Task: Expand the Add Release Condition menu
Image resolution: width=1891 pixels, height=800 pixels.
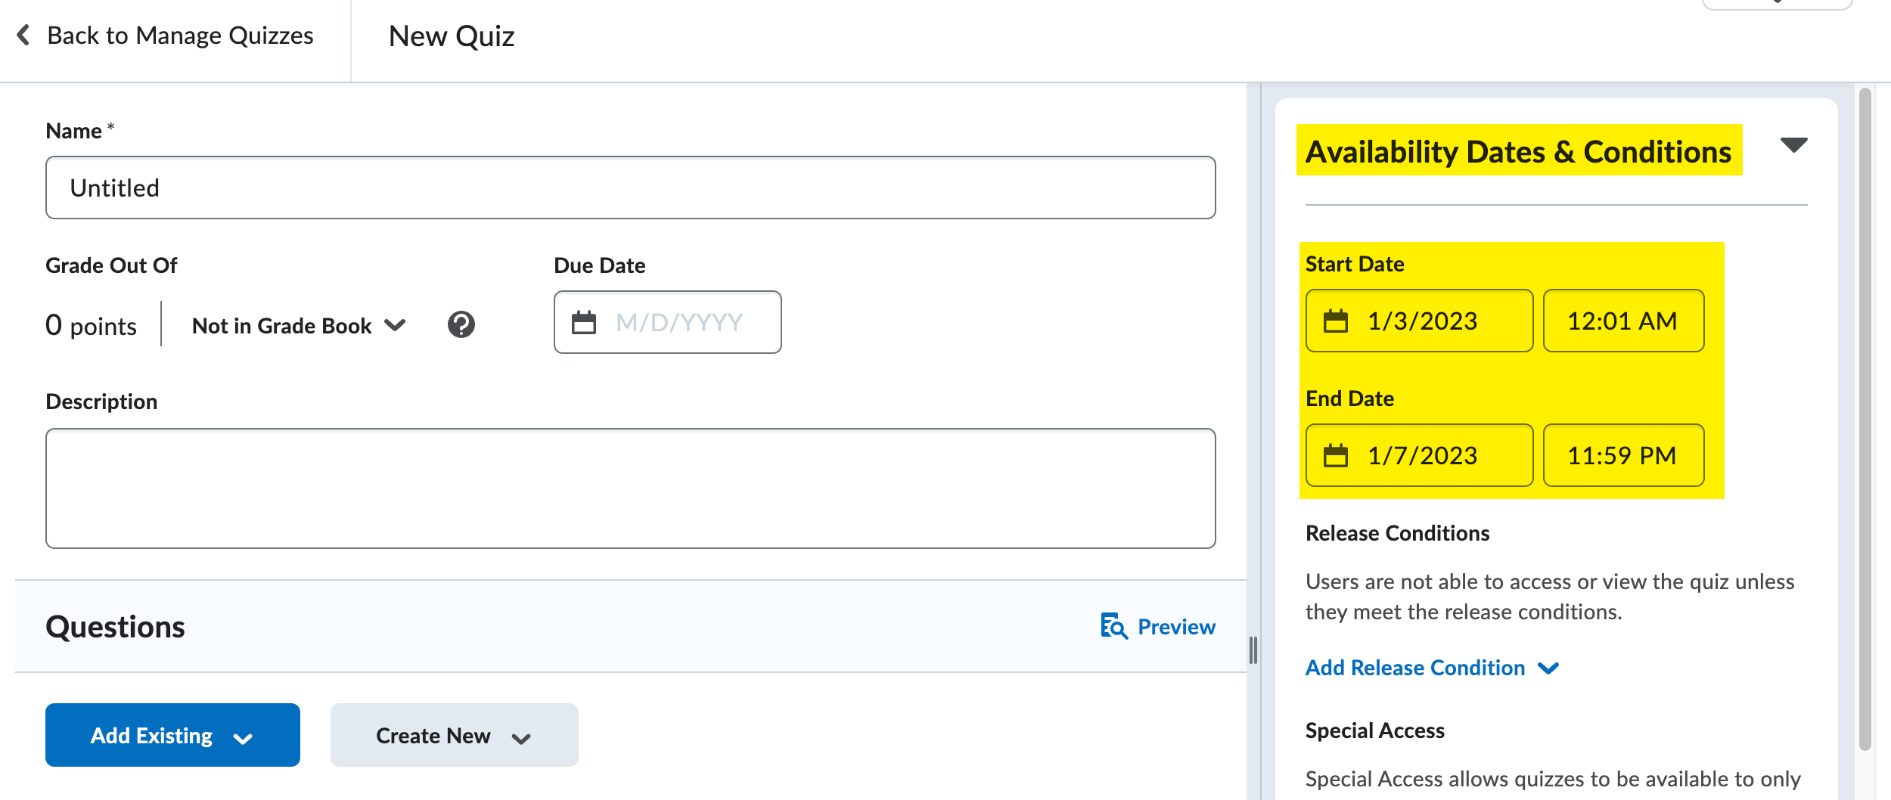Action: (1431, 668)
